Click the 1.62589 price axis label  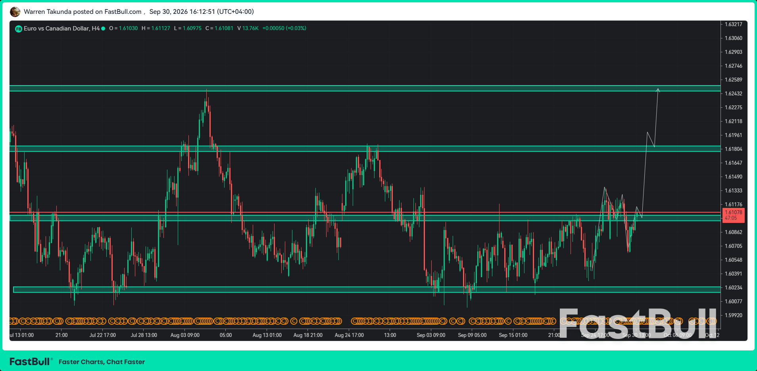click(x=733, y=80)
